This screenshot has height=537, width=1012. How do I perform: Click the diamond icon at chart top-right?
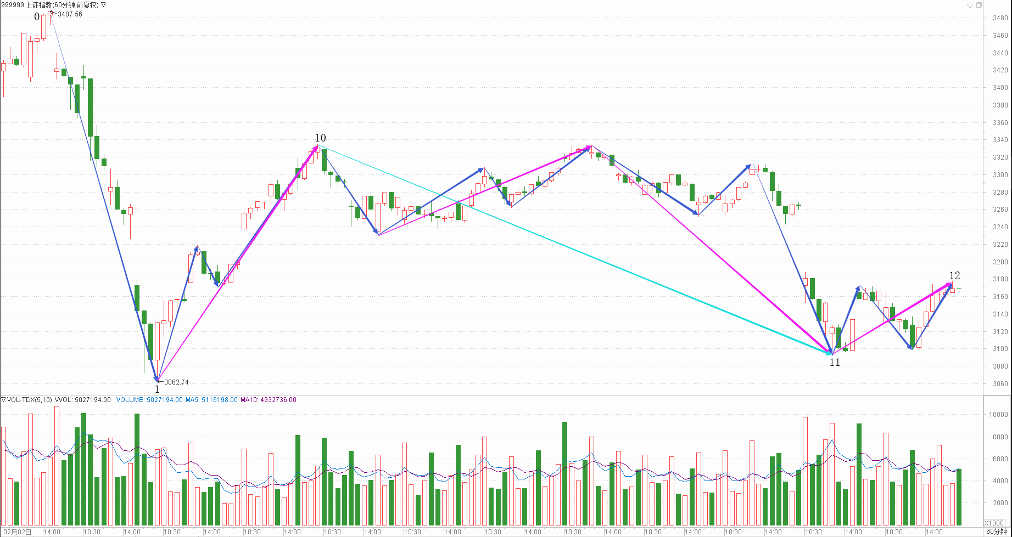970,5
